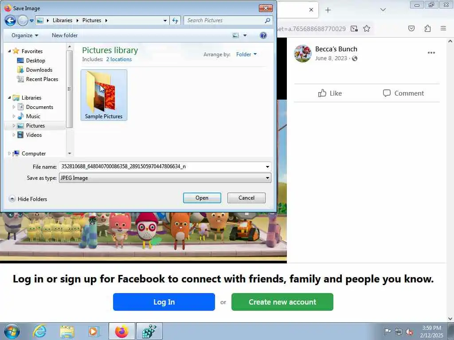Click the search magnifier icon
The image size is (454, 340).
tap(267, 20)
